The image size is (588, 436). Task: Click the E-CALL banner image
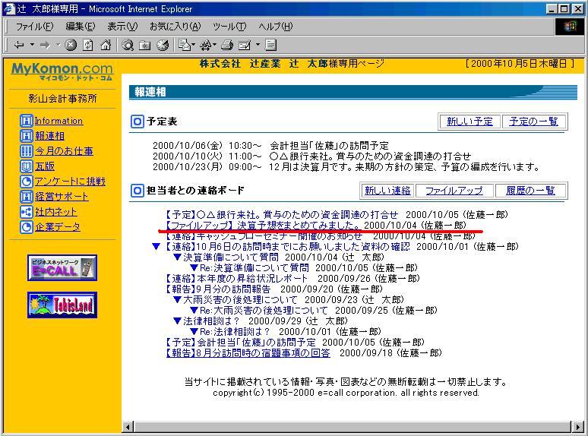[x=62, y=267]
